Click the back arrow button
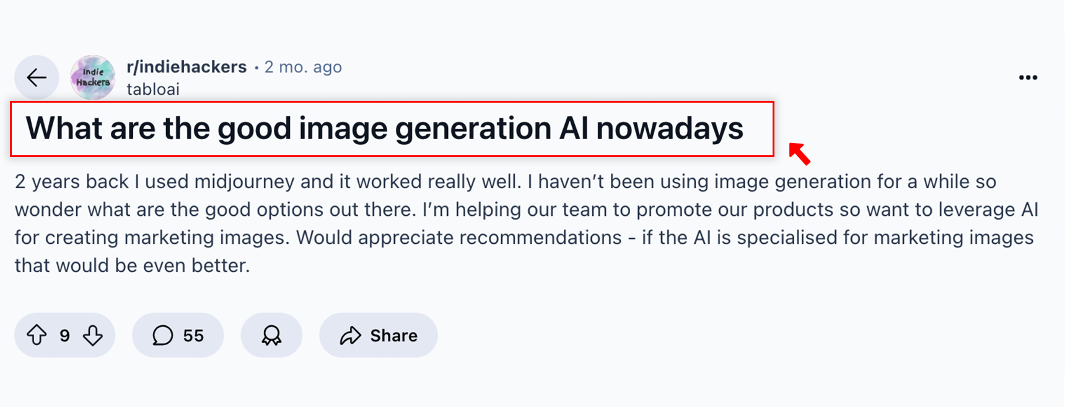1065x407 pixels. 37,77
